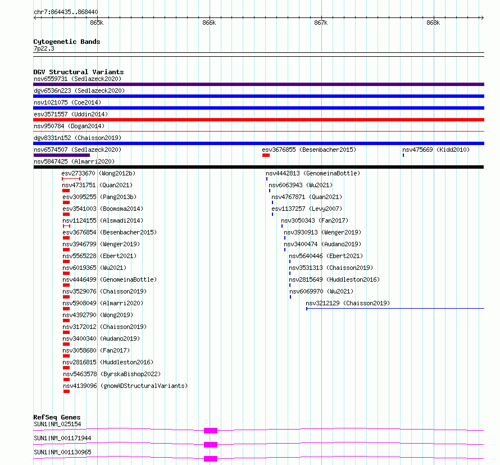The width and height of the screenshot is (500, 465).
Task: Click the 868k ruler position label
Action: pyautogui.click(x=433, y=22)
